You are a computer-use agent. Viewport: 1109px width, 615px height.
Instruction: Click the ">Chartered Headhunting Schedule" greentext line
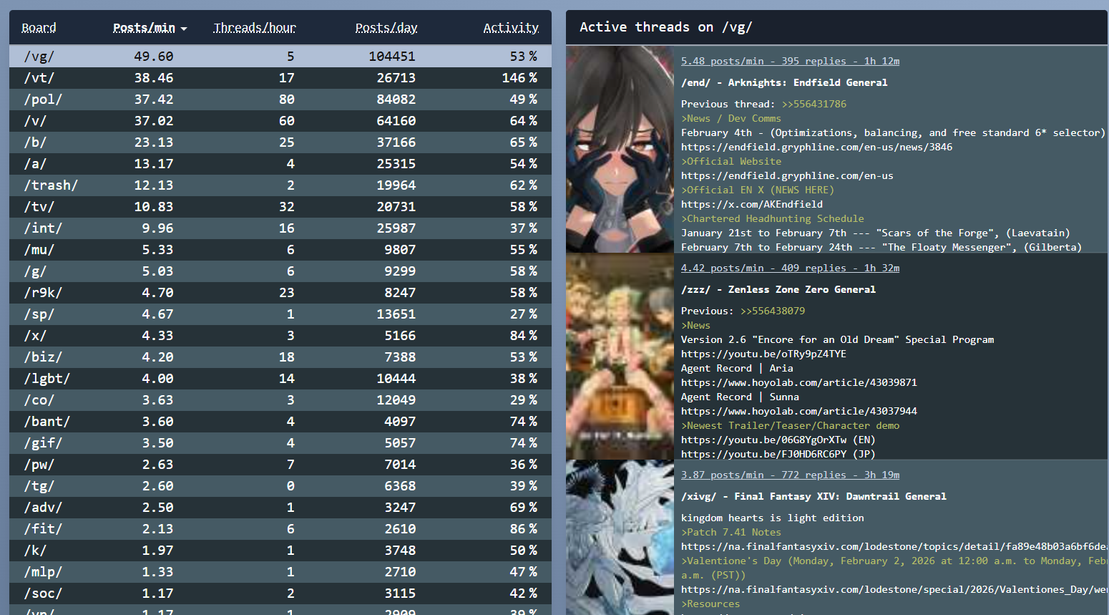click(773, 218)
